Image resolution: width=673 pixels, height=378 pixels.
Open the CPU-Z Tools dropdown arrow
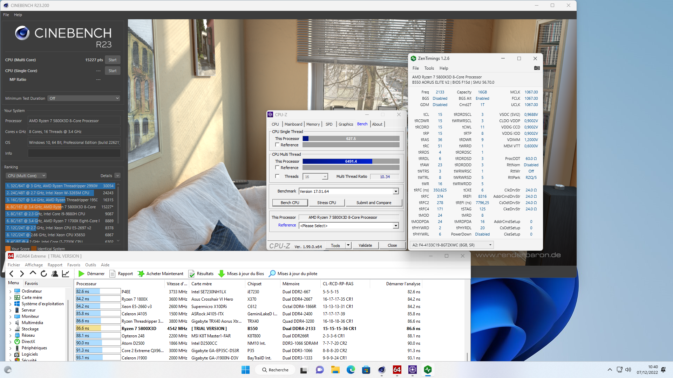click(348, 245)
